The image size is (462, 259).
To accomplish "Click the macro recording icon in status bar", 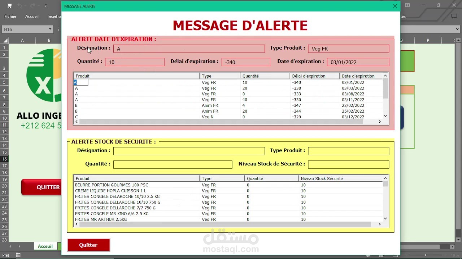I will (17, 255).
